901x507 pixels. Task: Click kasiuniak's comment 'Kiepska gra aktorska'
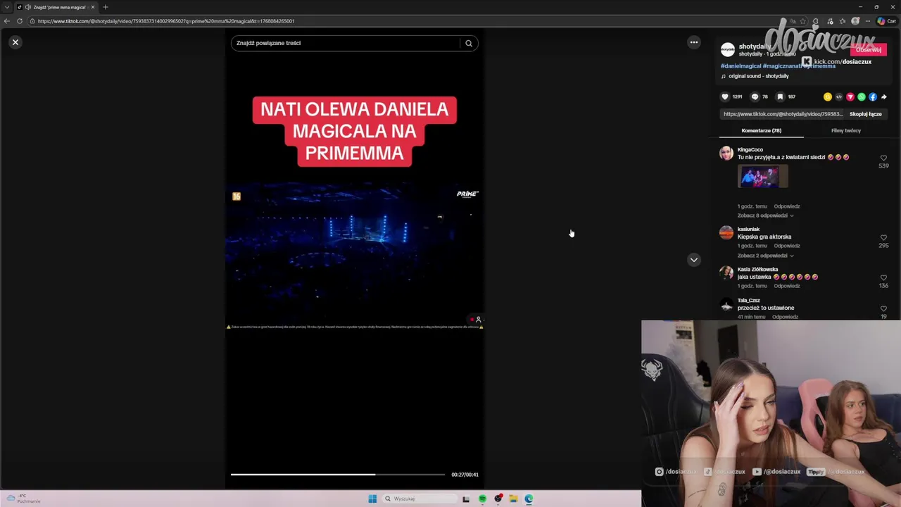764,237
